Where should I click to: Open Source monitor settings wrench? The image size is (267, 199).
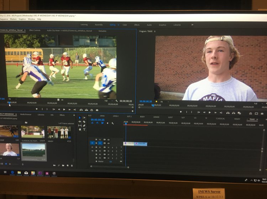point(117,101)
